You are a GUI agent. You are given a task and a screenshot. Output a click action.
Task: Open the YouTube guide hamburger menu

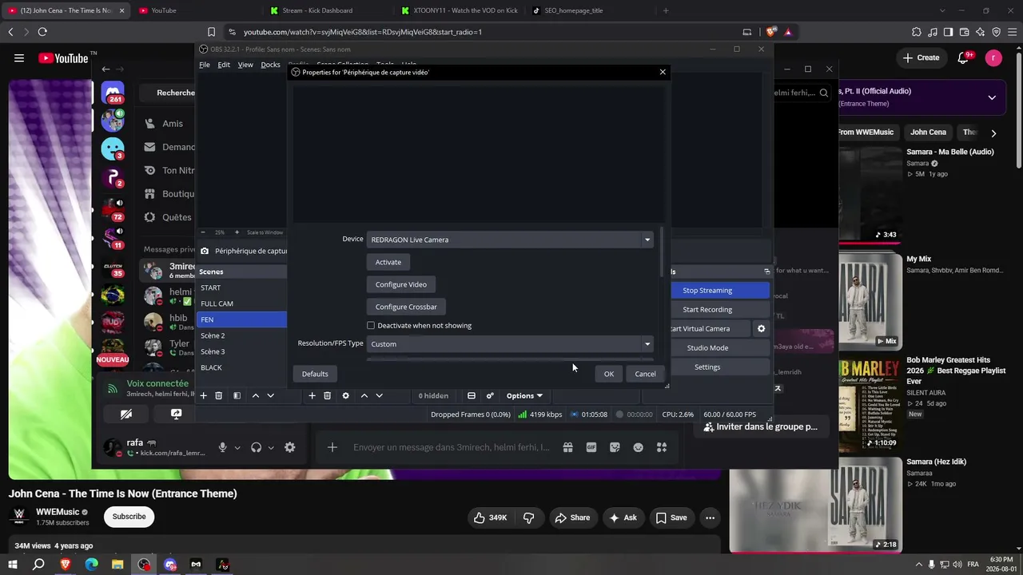pyautogui.click(x=19, y=57)
